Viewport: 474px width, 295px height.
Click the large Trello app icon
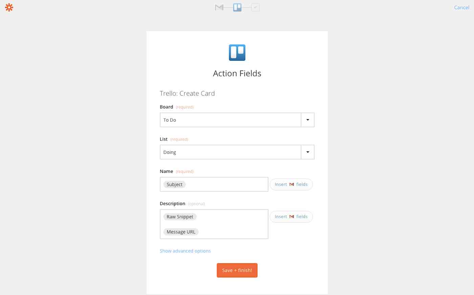tap(237, 52)
